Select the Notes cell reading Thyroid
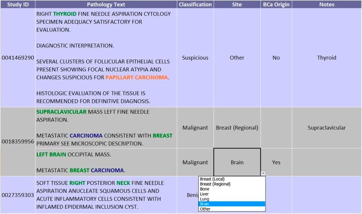Viewport: 362px width, 214px height. 327,58
